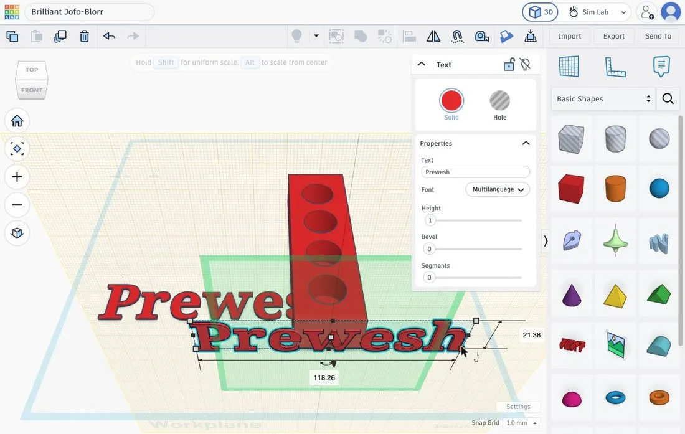Go to home view
Viewport: 685px width, 434px height.
point(17,121)
